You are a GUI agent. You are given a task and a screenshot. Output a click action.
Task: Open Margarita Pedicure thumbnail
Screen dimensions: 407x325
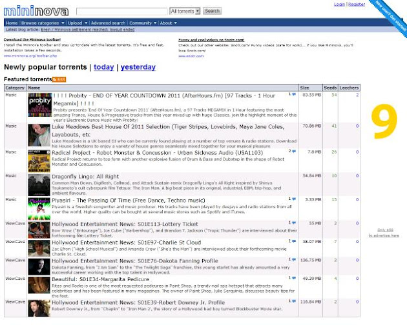coord(39,285)
